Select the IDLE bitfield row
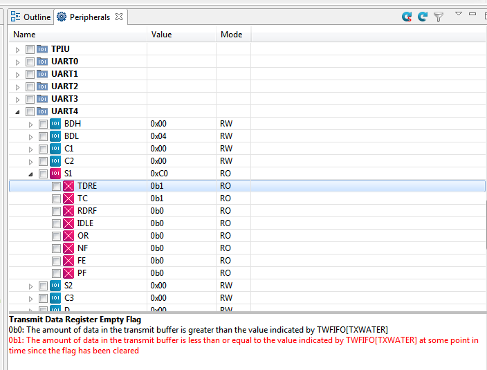Screen dimensions: 487x370 [247, 223]
